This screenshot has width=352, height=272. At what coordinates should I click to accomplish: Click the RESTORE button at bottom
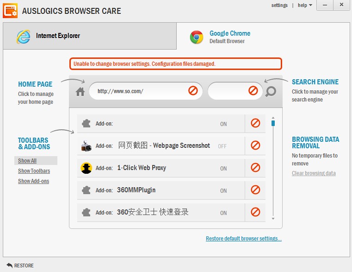click(20, 266)
